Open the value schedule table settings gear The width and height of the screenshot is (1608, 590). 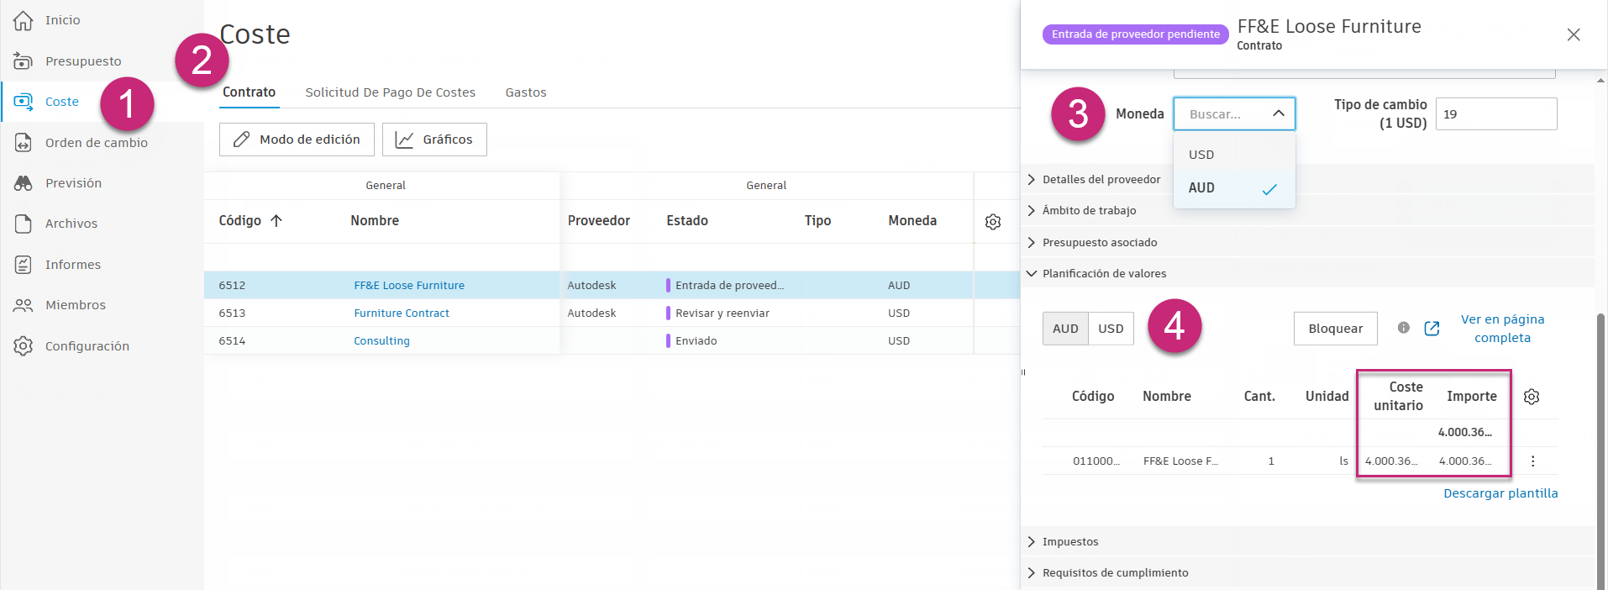(1532, 397)
